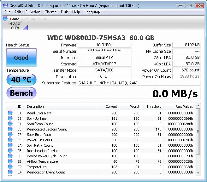Open the Theme menu
207x182 pixels.
coord(50,12)
